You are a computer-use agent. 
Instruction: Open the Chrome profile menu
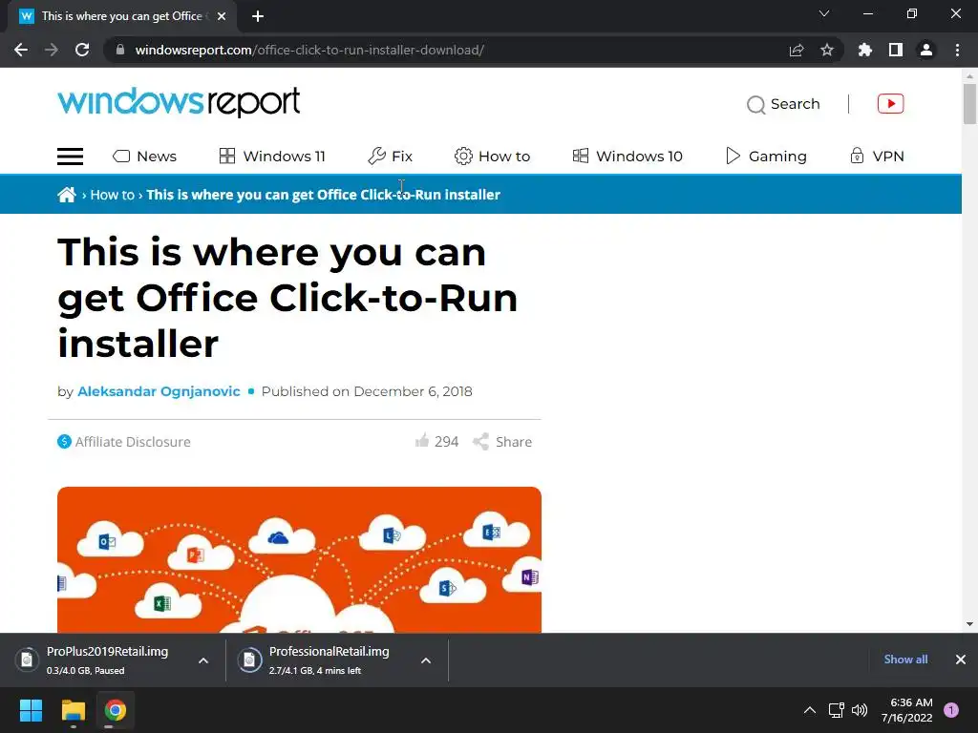926,50
